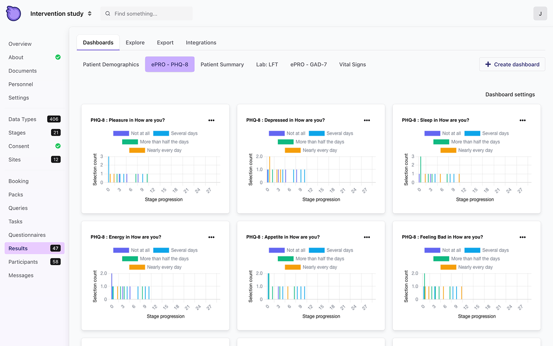Viewport: 553px width, 346px height.
Task: Switch to the Dashboards tab
Action: point(98,43)
